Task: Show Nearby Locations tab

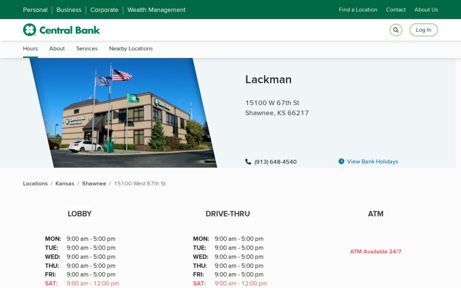Action: click(x=131, y=49)
